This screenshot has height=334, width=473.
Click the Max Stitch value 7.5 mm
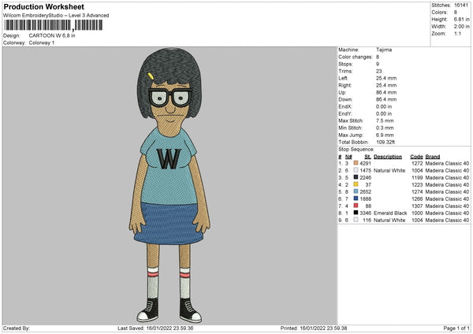click(x=385, y=121)
